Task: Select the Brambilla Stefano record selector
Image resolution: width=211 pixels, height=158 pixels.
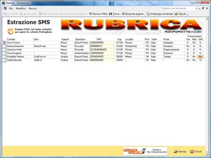Action: point(4,56)
